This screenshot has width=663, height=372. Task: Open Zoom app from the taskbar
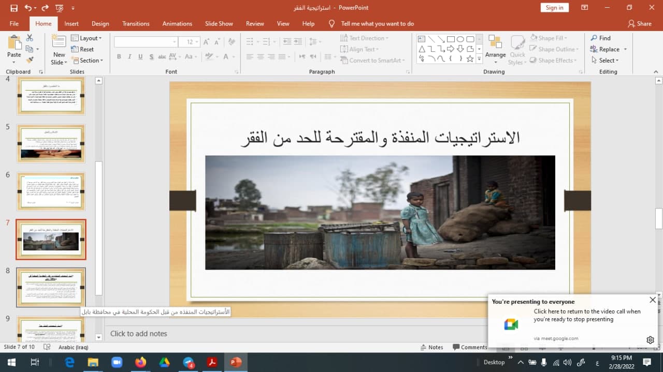pyautogui.click(x=117, y=362)
